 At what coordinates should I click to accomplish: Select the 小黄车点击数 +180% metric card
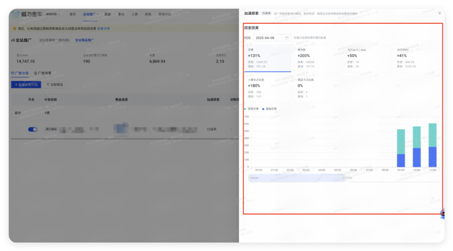tap(267, 87)
